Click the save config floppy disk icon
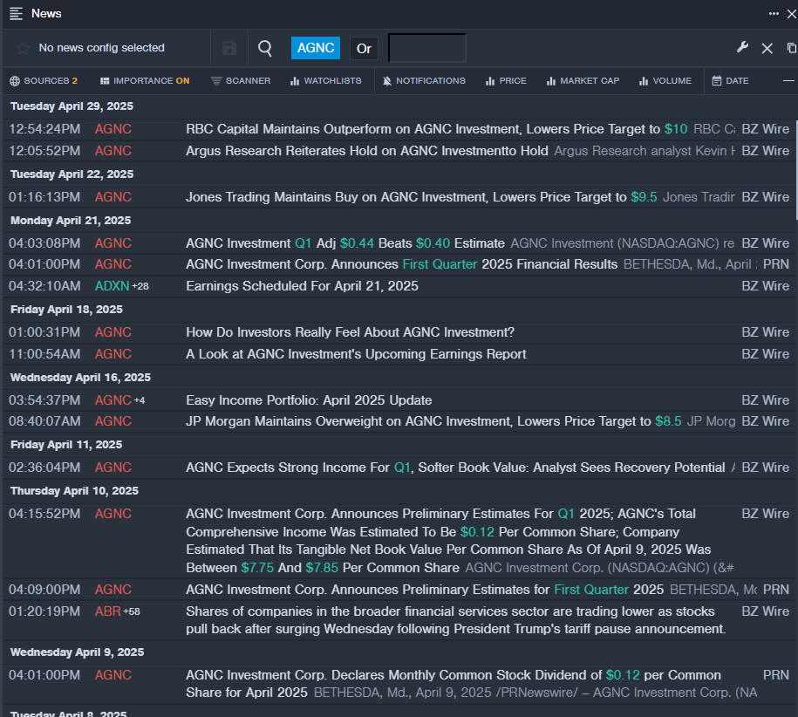Viewport: 798px width, 717px height. (229, 48)
